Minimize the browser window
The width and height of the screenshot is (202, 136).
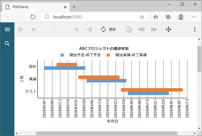click(169, 4)
